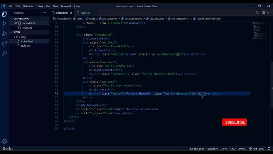Open the Help menu
Image resolution: width=273 pixels, height=154 pixels.
[x=77, y=6]
